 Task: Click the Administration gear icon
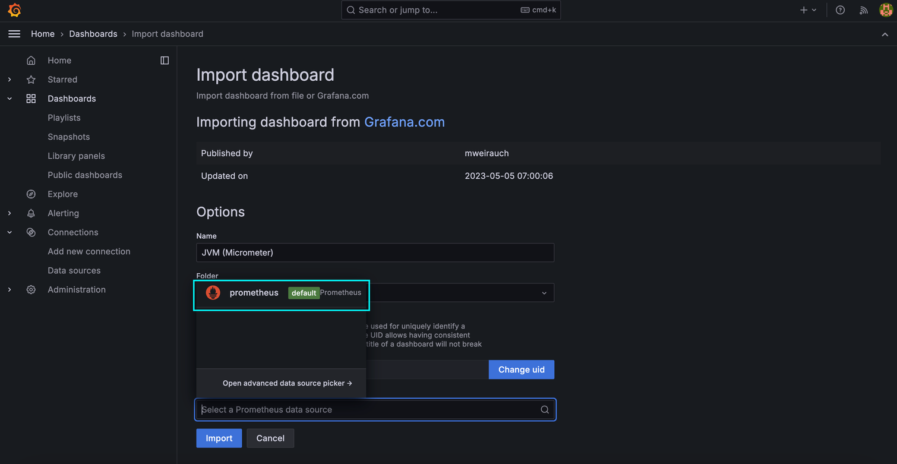pos(31,290)
